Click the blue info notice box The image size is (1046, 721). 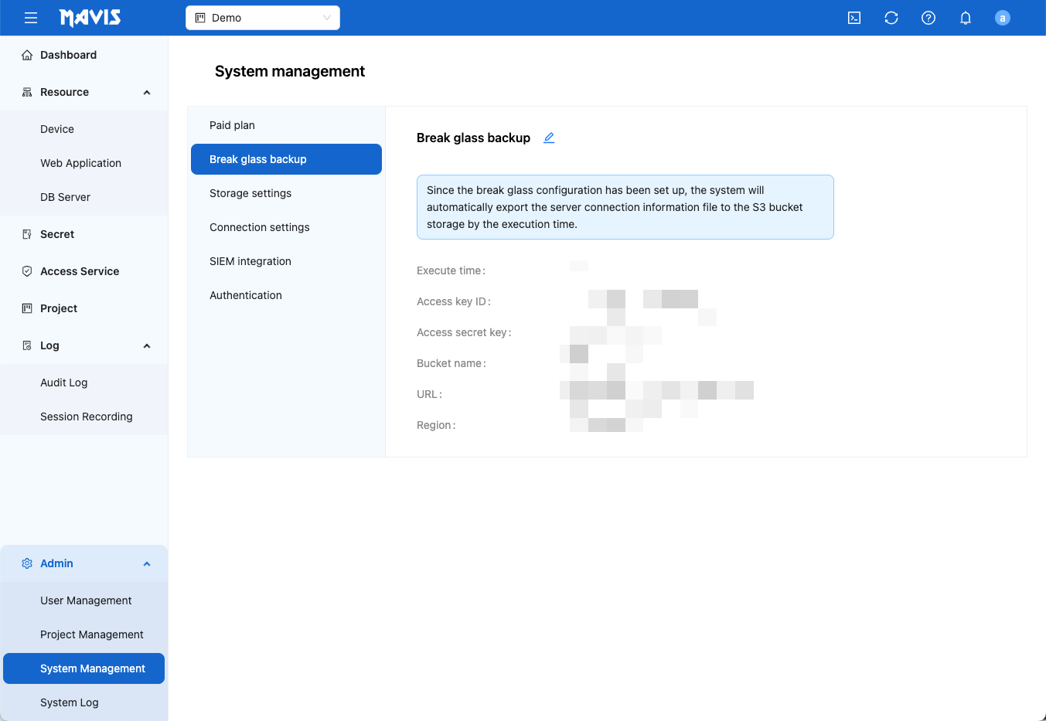[x=625, y=207]
